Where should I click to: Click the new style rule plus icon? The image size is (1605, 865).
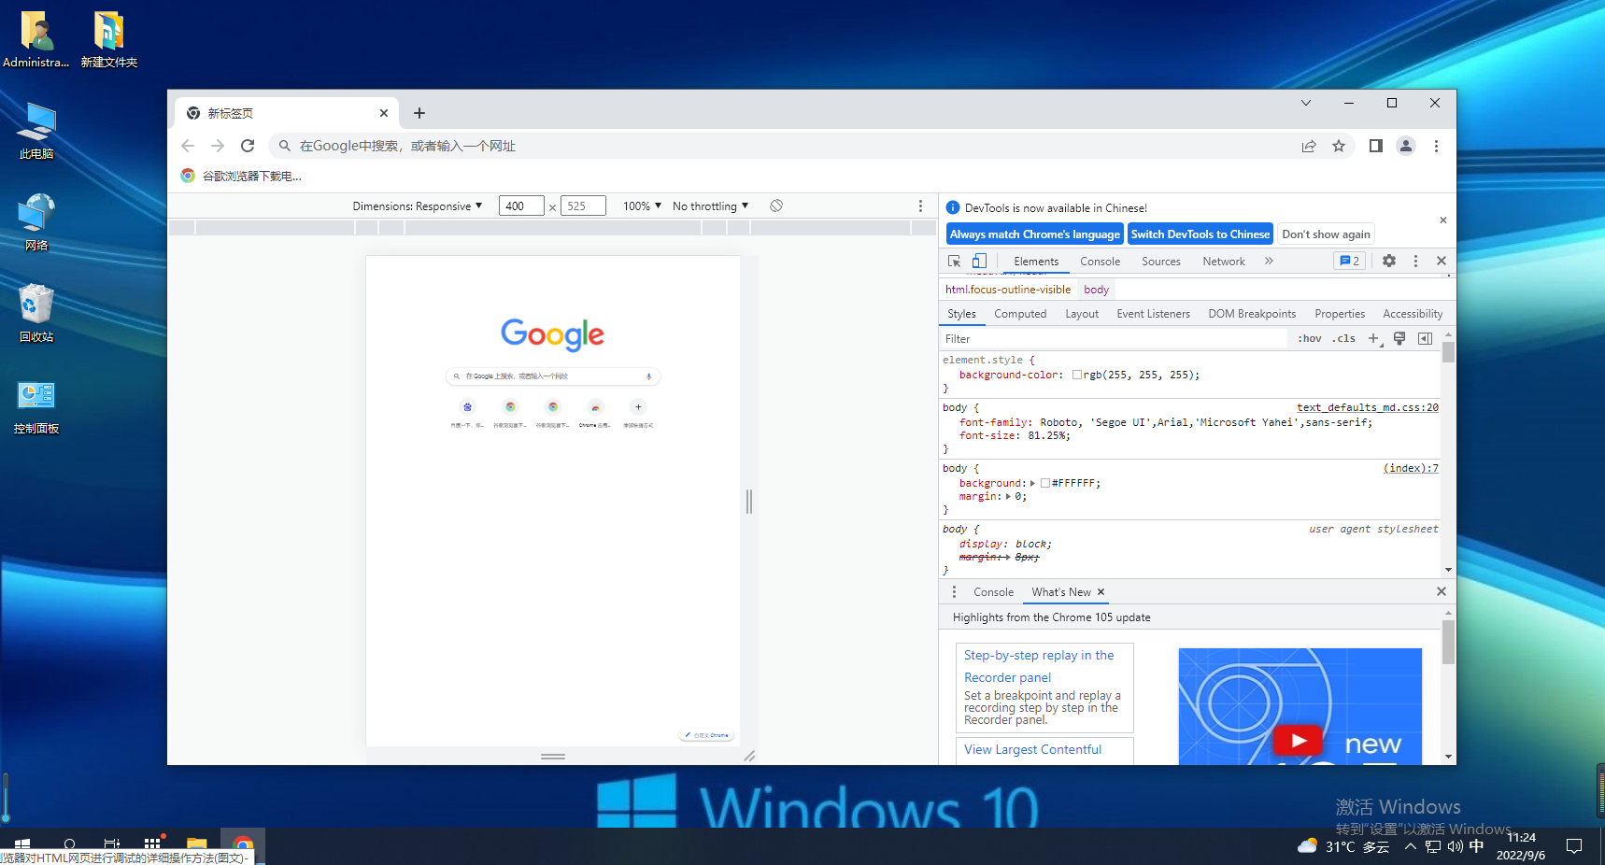(1373, 339)
